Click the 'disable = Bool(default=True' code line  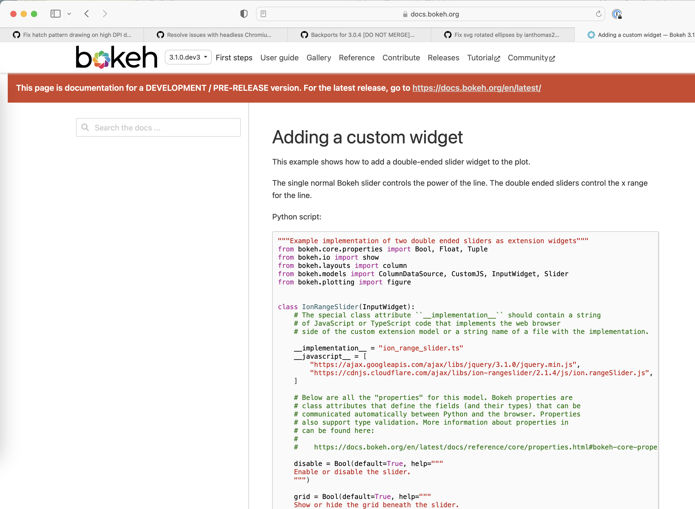[368, 464]
